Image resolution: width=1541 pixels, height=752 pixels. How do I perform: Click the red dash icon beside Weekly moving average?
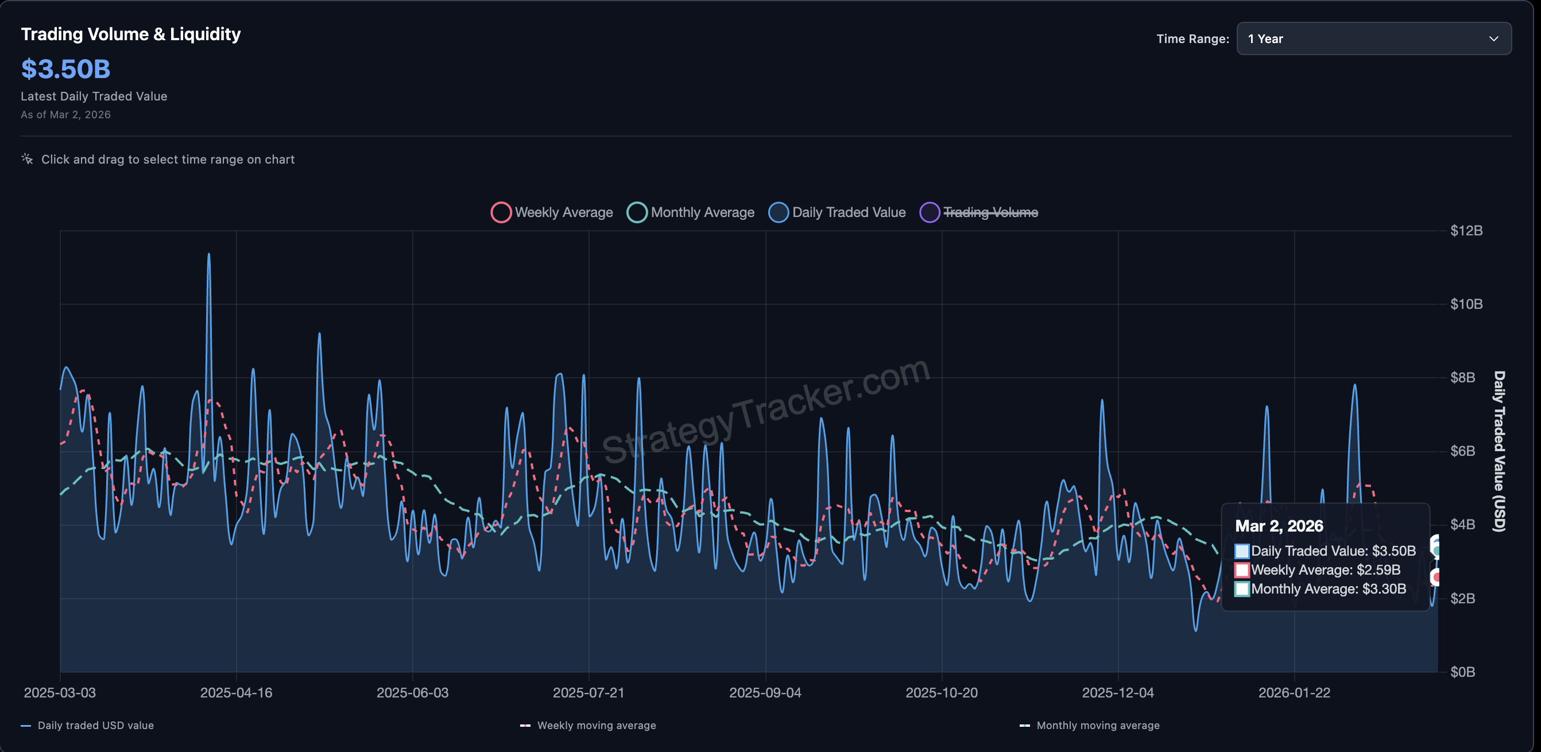526,725
